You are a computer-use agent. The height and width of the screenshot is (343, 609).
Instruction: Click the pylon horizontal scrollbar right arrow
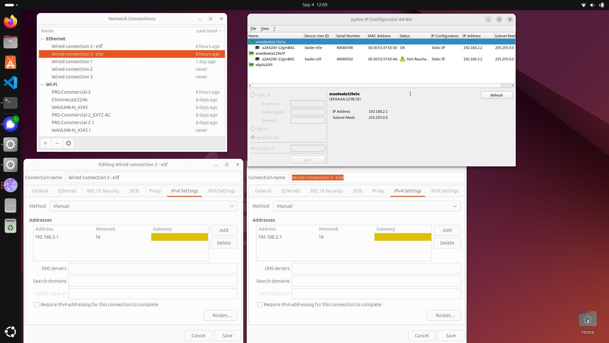click(513, 85)
